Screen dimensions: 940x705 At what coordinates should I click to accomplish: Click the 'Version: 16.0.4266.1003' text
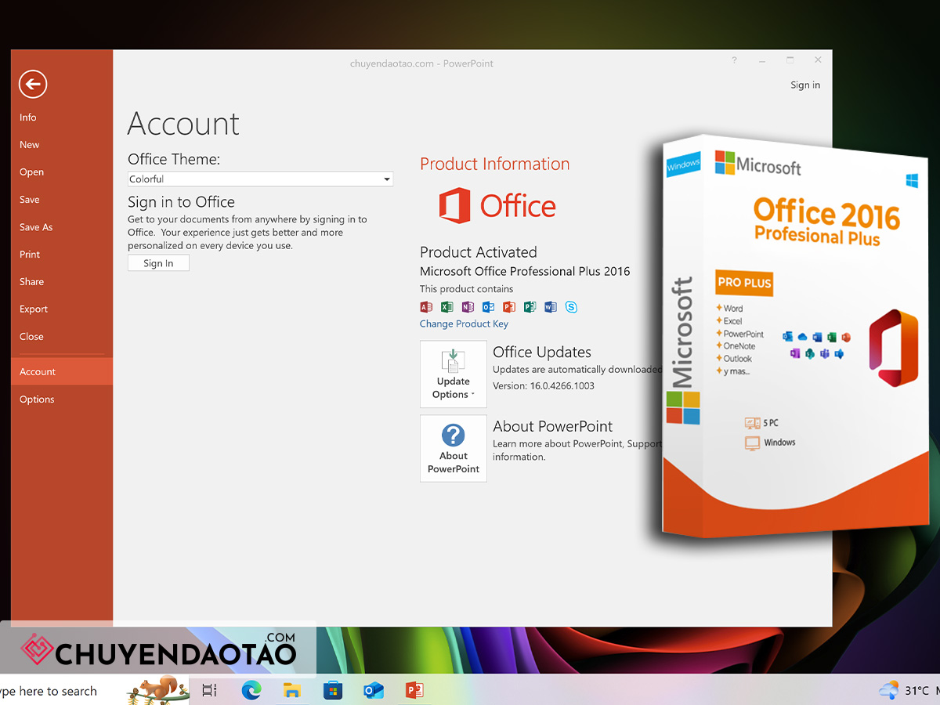point(544,386)
